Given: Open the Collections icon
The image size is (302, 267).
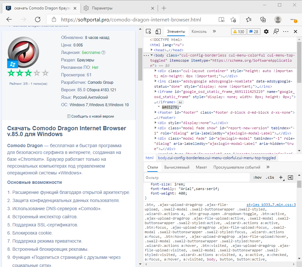Looking at the screenshot, I should tap(263, 19).
